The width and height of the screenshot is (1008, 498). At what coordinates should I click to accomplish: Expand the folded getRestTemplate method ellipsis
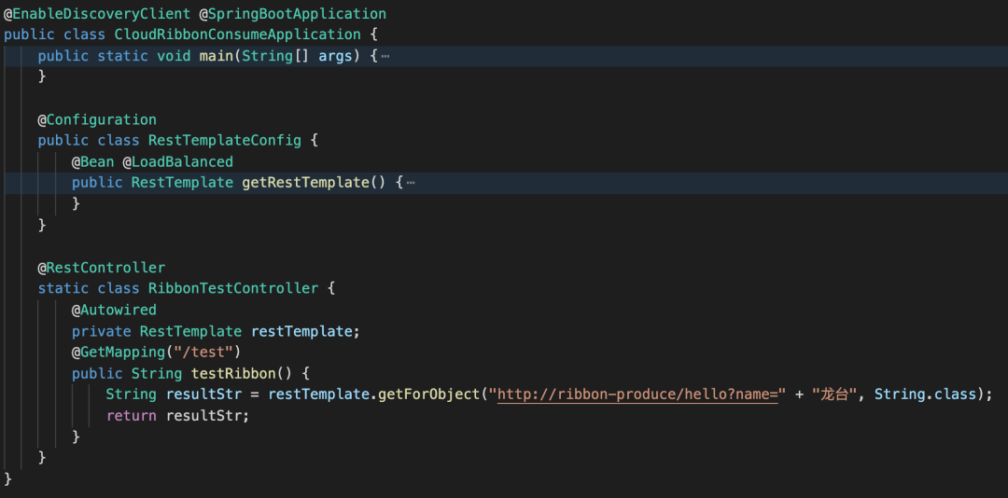coord(410,183)
